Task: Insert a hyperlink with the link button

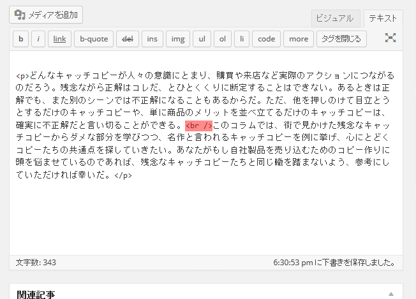Action: pyautogui.click(x=59, y=39)
